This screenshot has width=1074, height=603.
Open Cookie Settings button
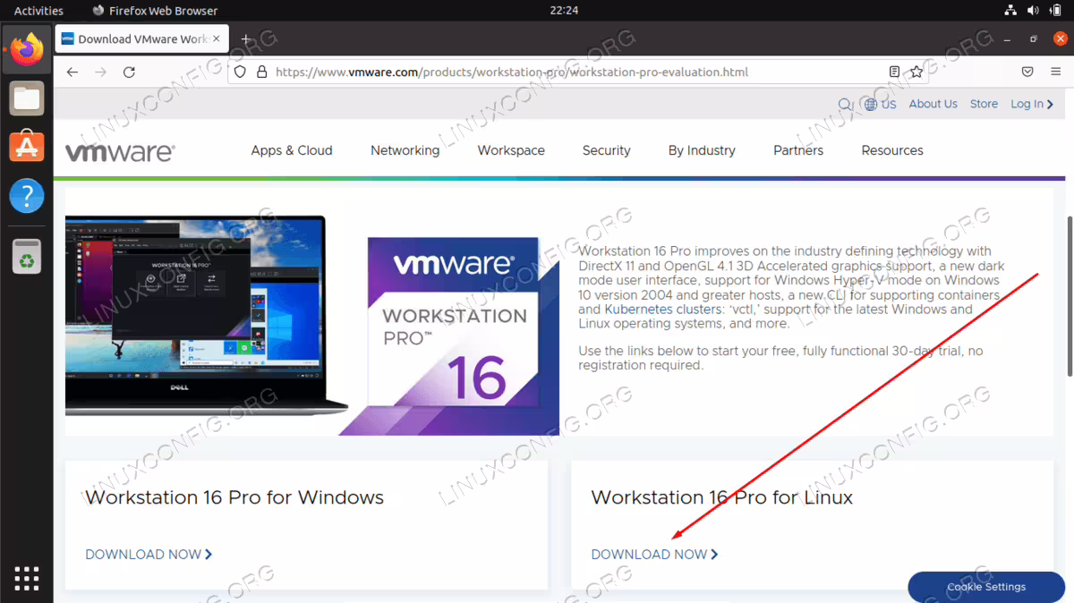pyautogui.click(x=986, y=587)
